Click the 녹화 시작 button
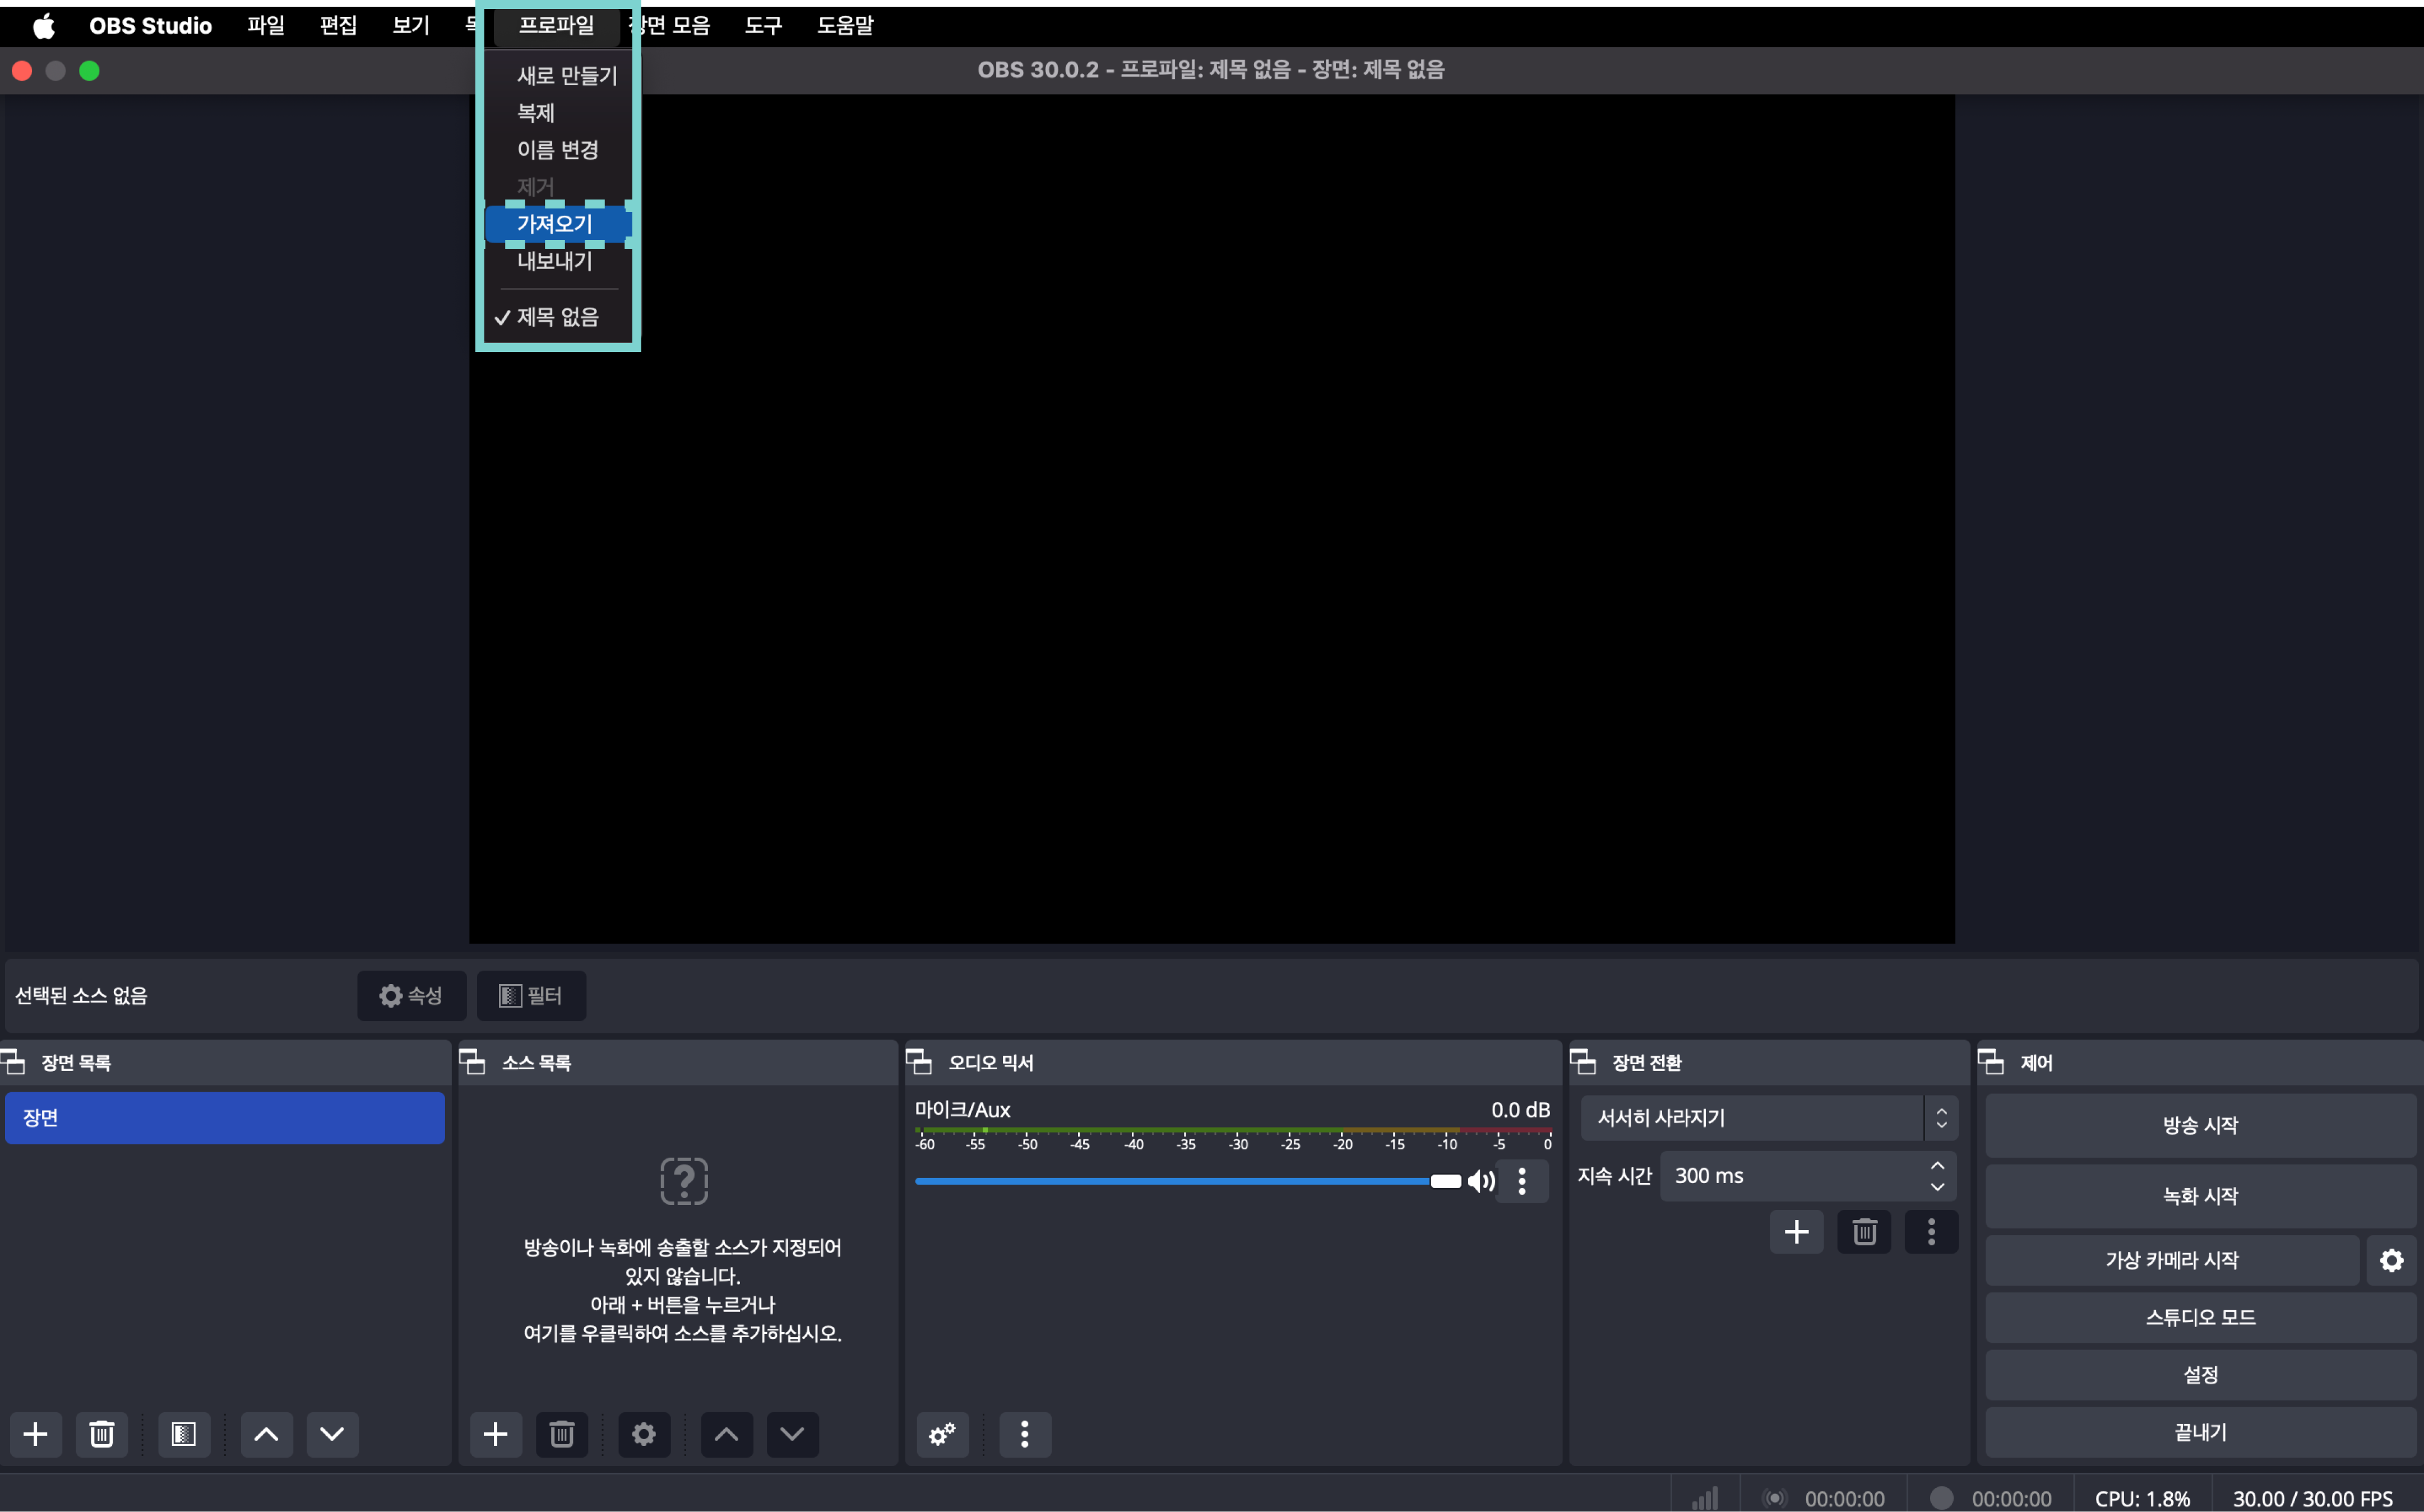 point(2200,1196)
